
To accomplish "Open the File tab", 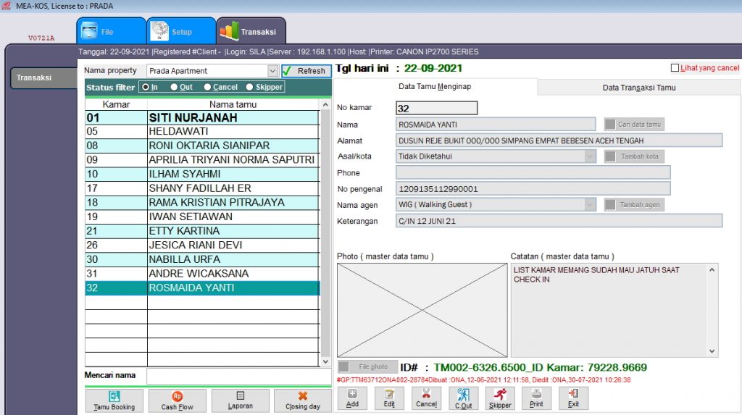I will point(111,31).
